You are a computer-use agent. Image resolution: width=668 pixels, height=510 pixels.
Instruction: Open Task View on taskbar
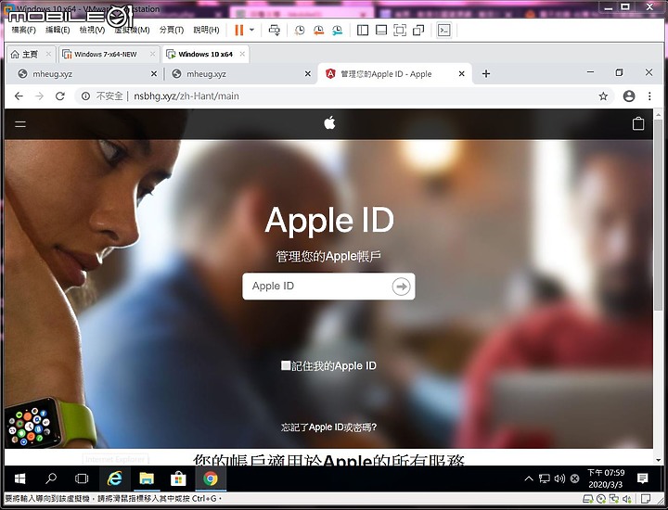coord(82,478)
